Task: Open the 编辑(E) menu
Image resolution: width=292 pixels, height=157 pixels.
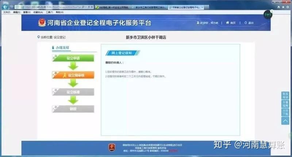Action: click(16, 12)
